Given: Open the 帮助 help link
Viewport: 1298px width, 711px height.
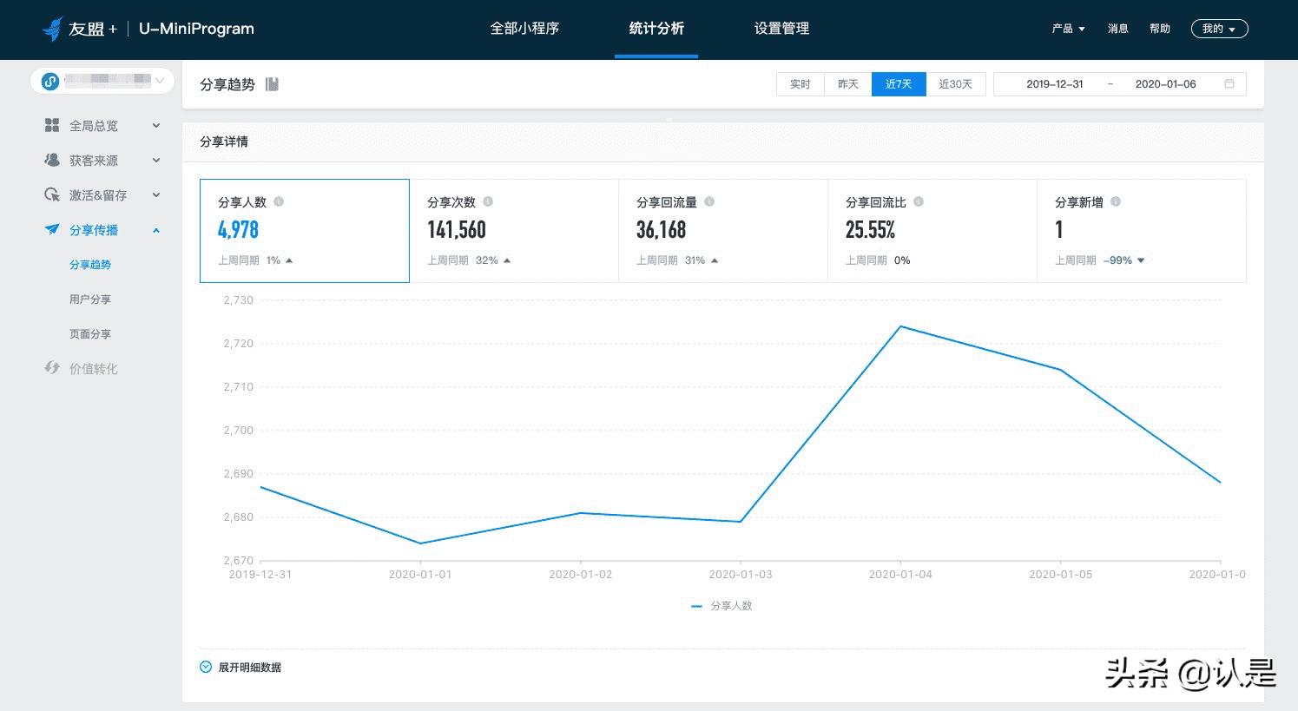Looking at the screenshot, I should pyautogui.click(x=1160, y=28).
